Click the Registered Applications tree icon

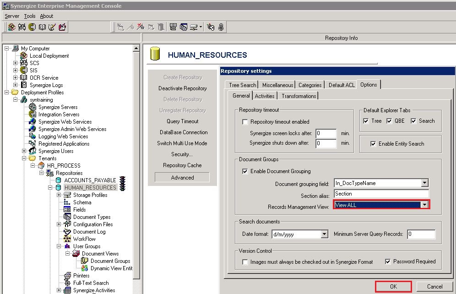tap(33, 143)
